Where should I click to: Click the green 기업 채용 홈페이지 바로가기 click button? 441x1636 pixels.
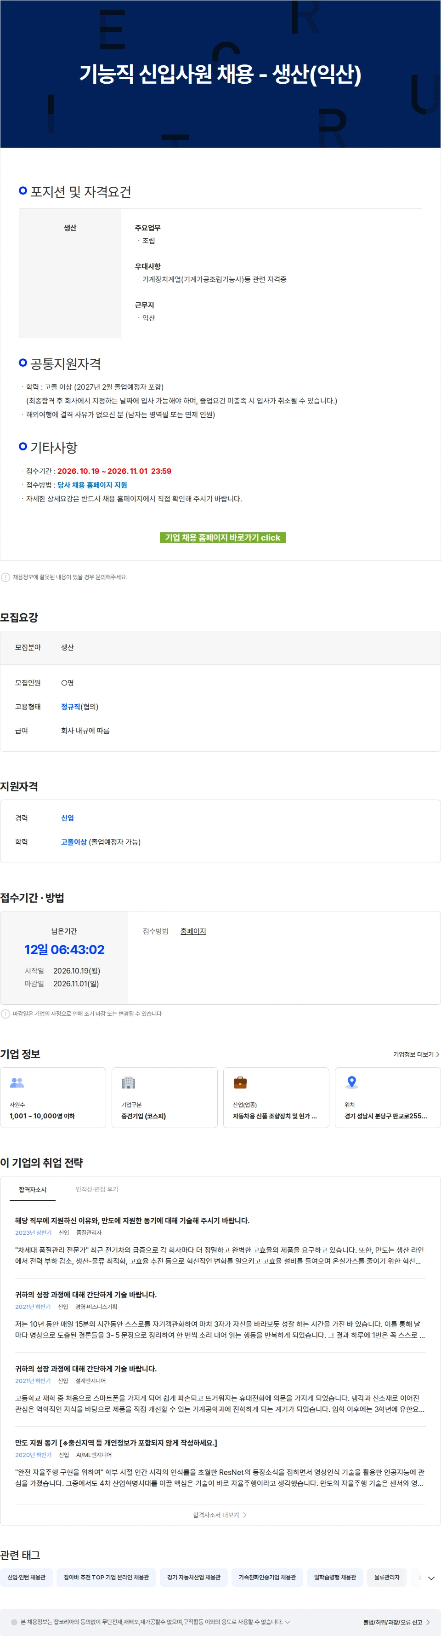(222, 537)
